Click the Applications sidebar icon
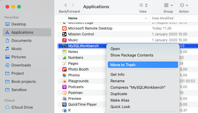Screen dimensions: 198x113 [7, 32]
